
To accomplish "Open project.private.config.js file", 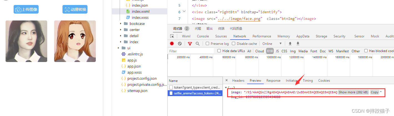I will coord(147,84).
